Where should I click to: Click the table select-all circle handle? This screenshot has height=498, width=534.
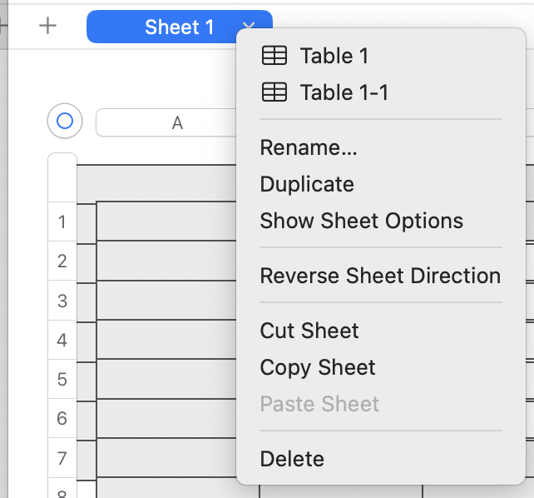coord(65,122)
